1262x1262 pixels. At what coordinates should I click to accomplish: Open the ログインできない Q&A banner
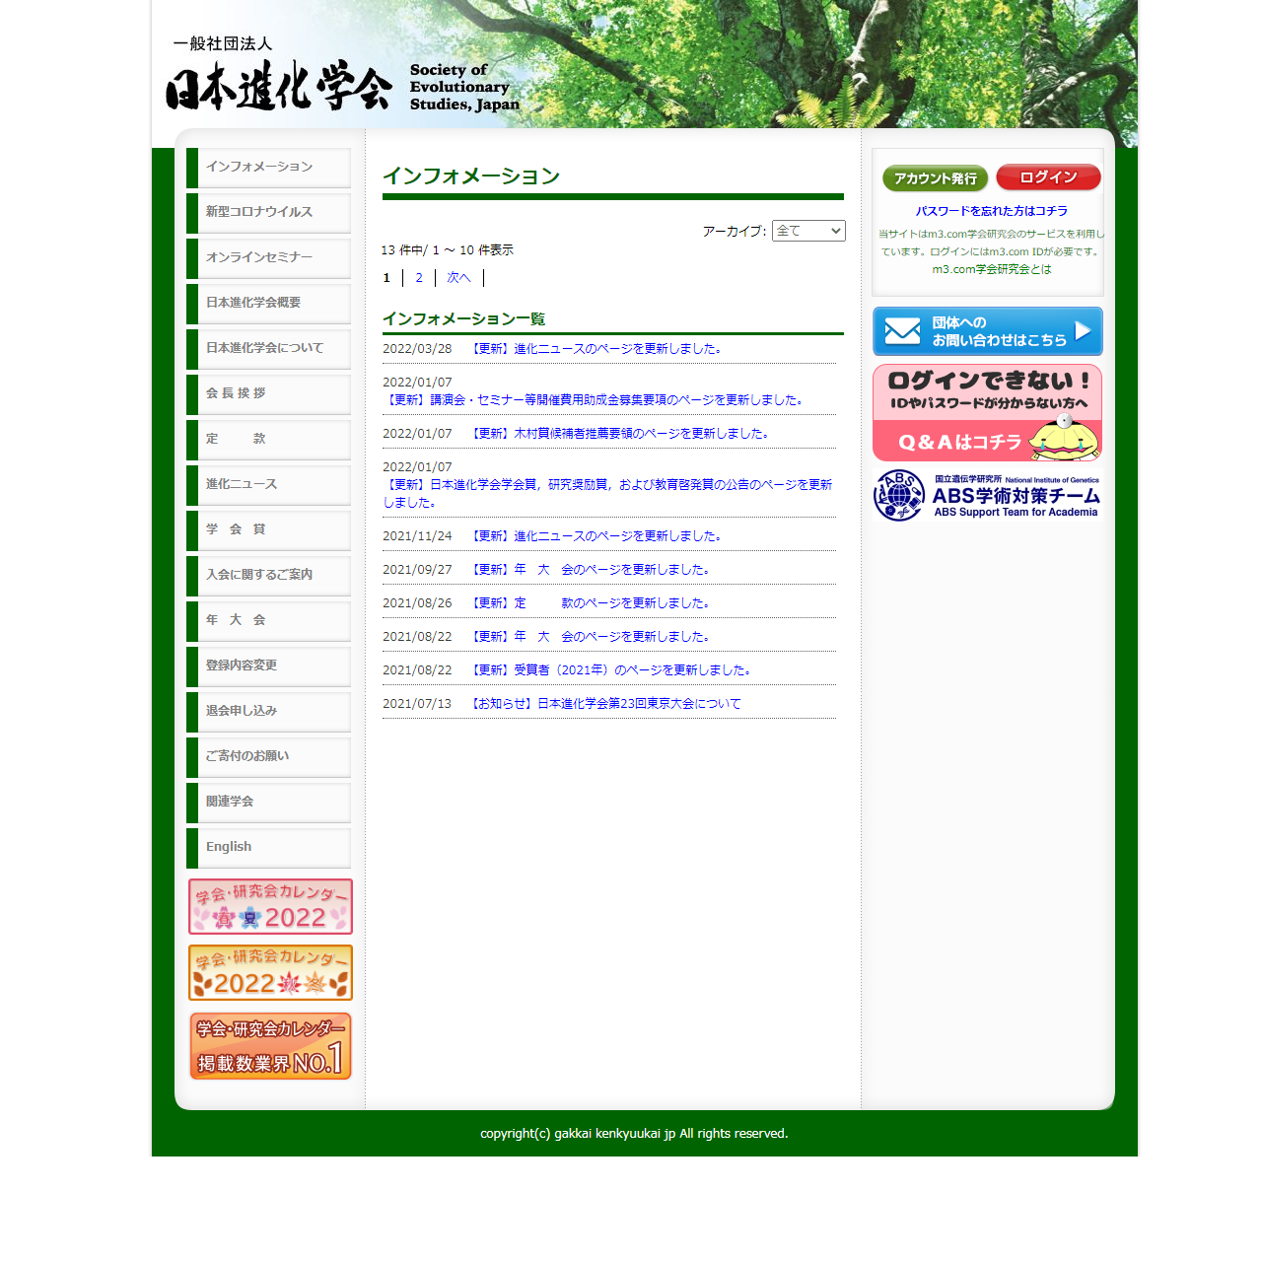click(x=987, y=412)
